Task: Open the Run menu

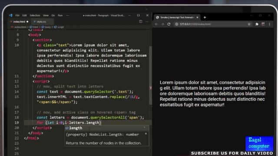Action: coord(60,16)
